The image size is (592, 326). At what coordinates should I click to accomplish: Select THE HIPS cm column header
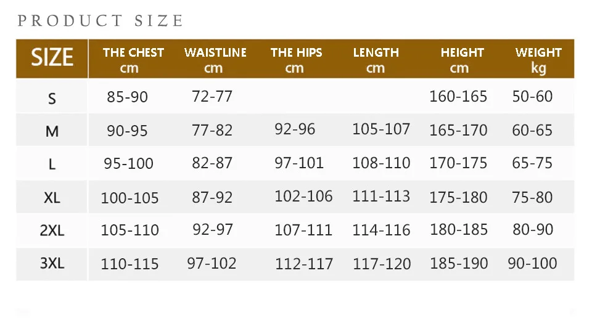[x=296, y=60]
